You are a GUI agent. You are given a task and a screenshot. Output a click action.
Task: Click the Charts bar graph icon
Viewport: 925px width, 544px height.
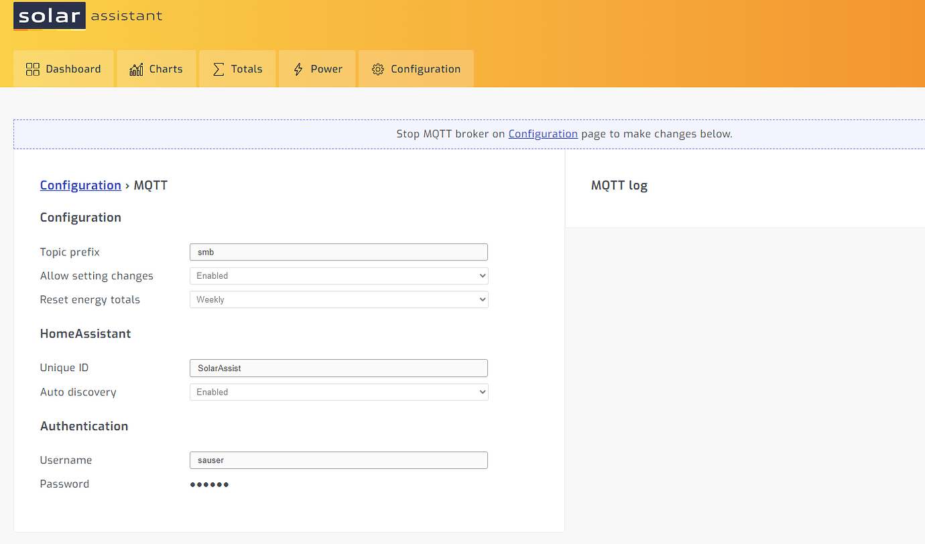pyautogui.click(x=137, y=69)
